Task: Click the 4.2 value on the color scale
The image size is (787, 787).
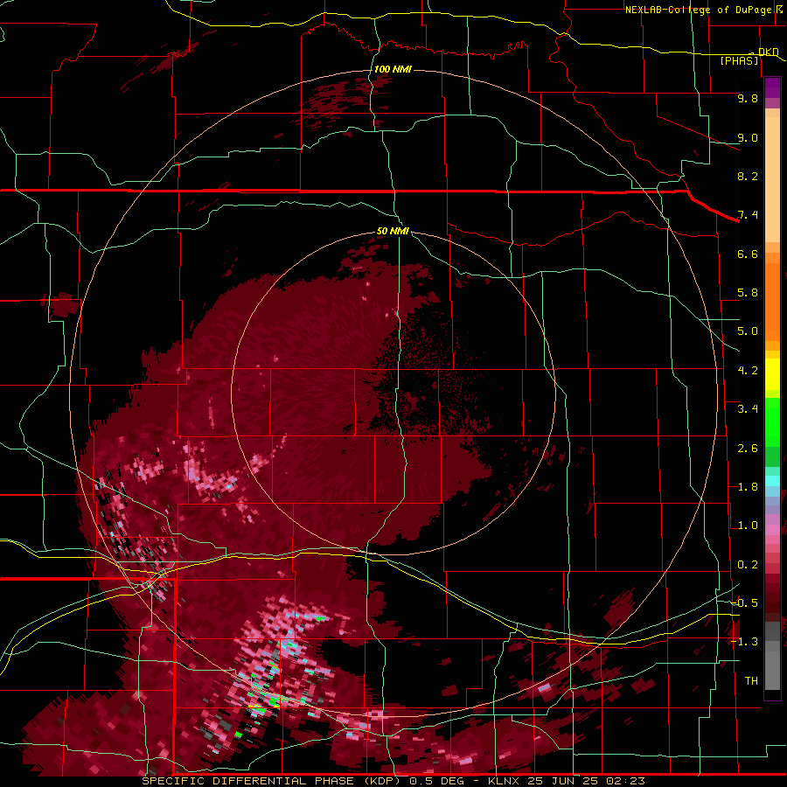Action: [748, 371]
